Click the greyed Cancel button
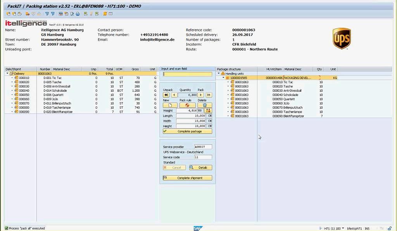 [x=174, y=168]
